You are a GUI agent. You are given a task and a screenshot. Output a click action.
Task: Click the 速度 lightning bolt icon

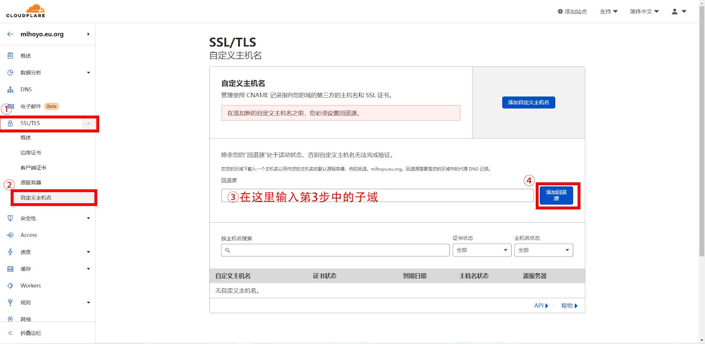[10, 252]
